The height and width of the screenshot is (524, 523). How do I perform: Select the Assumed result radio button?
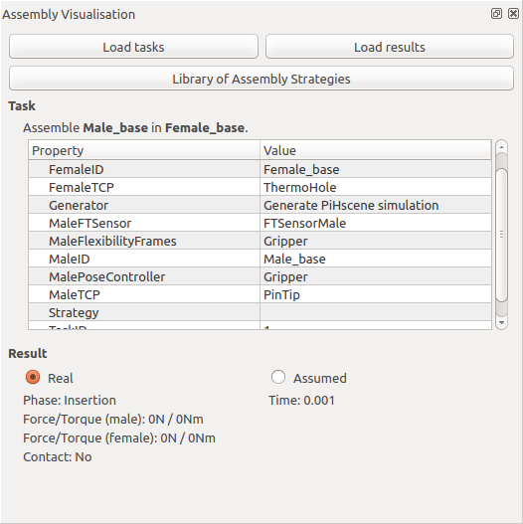coord(278,377)
